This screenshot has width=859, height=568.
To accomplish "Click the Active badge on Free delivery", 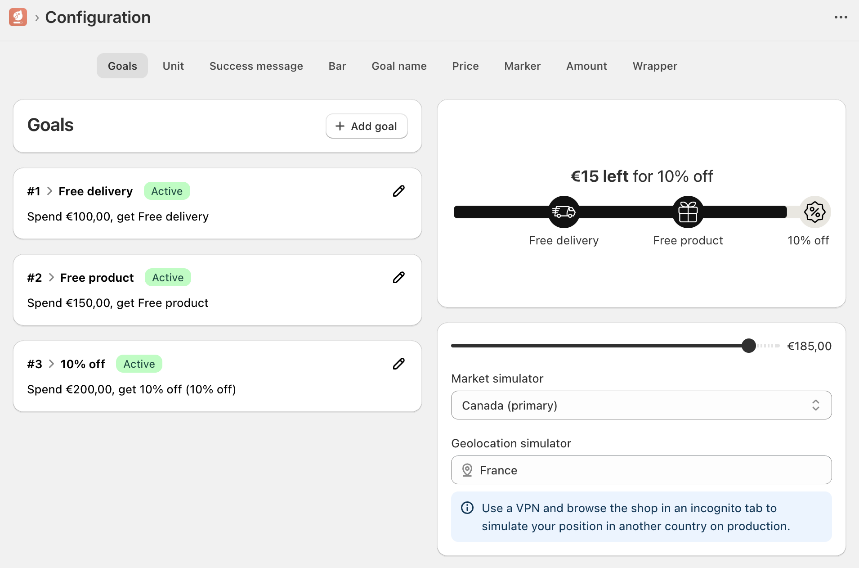I will point(167,191).
